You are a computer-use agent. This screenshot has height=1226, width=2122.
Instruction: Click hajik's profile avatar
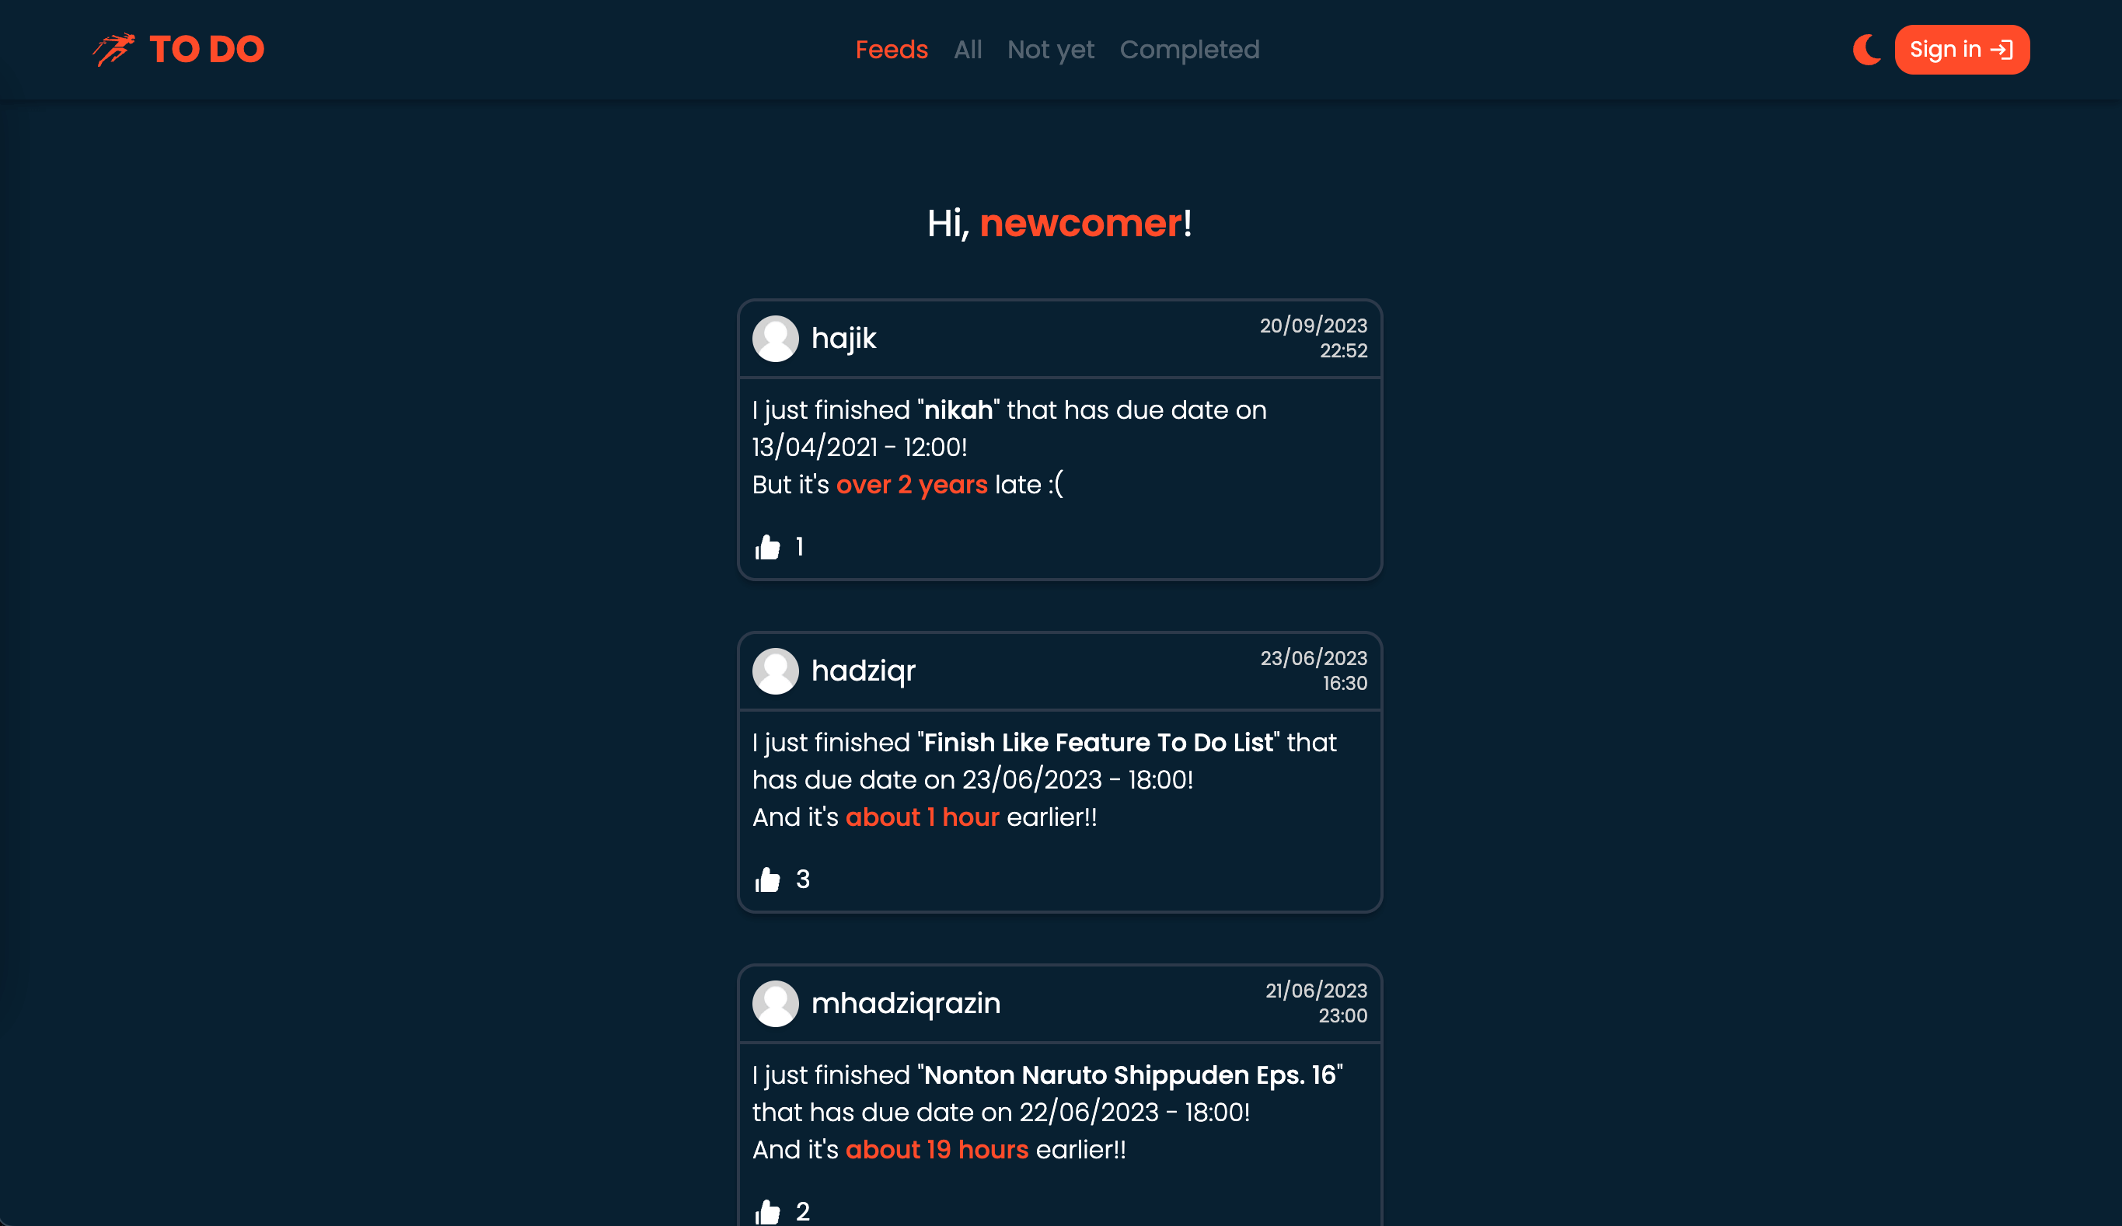pyautogui.click(x=775, y=338)
